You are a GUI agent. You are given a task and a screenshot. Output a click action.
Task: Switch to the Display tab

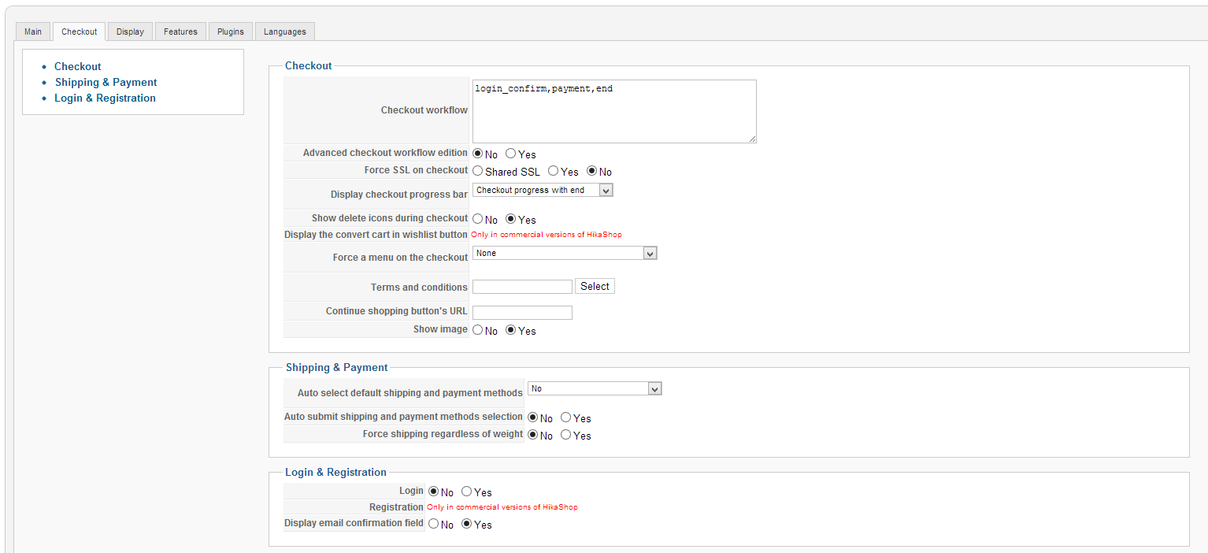[x=130, y=32]
